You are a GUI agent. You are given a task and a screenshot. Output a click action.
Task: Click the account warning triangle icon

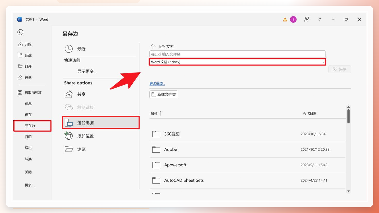tap(285, 20)
